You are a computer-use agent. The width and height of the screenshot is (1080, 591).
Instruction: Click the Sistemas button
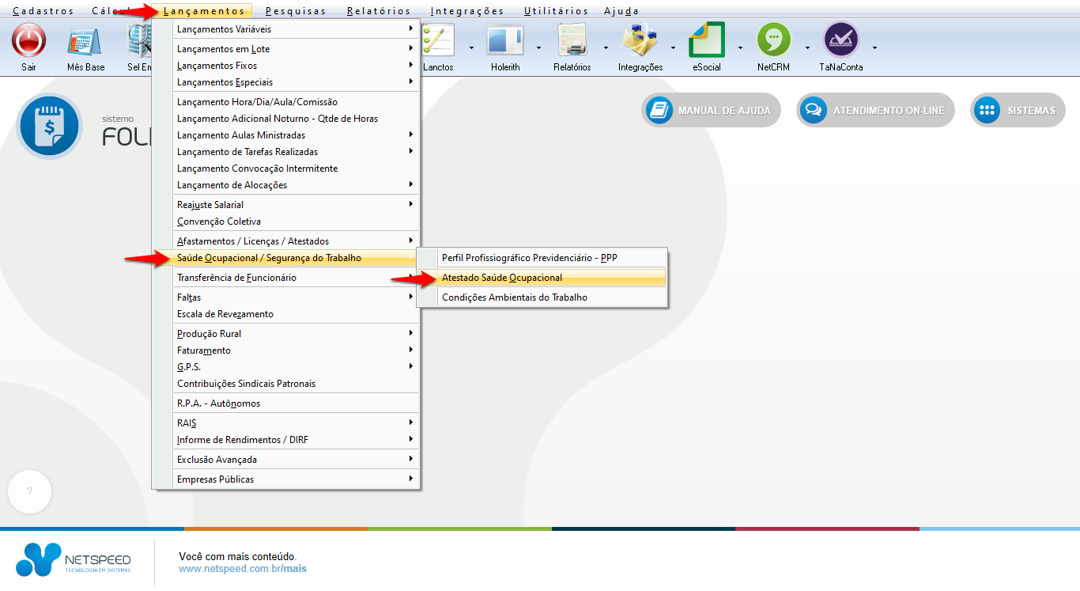(1018, 111)
